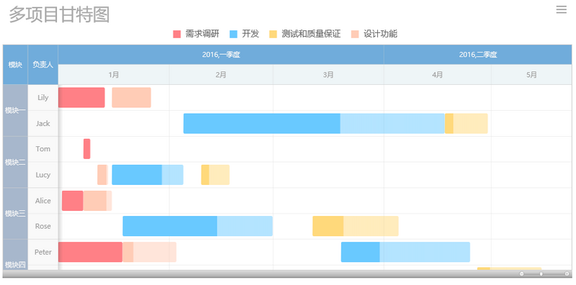The image size is (576, 285).
Task: Select the 4月 month header
Action: click(x=438, y=75)
